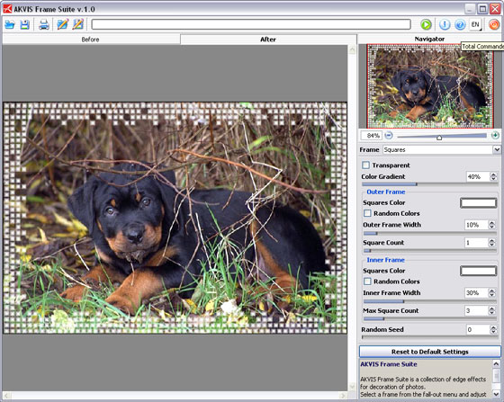Save the image with the floppy disk icon
504x402 pixels.
(25, 24)
